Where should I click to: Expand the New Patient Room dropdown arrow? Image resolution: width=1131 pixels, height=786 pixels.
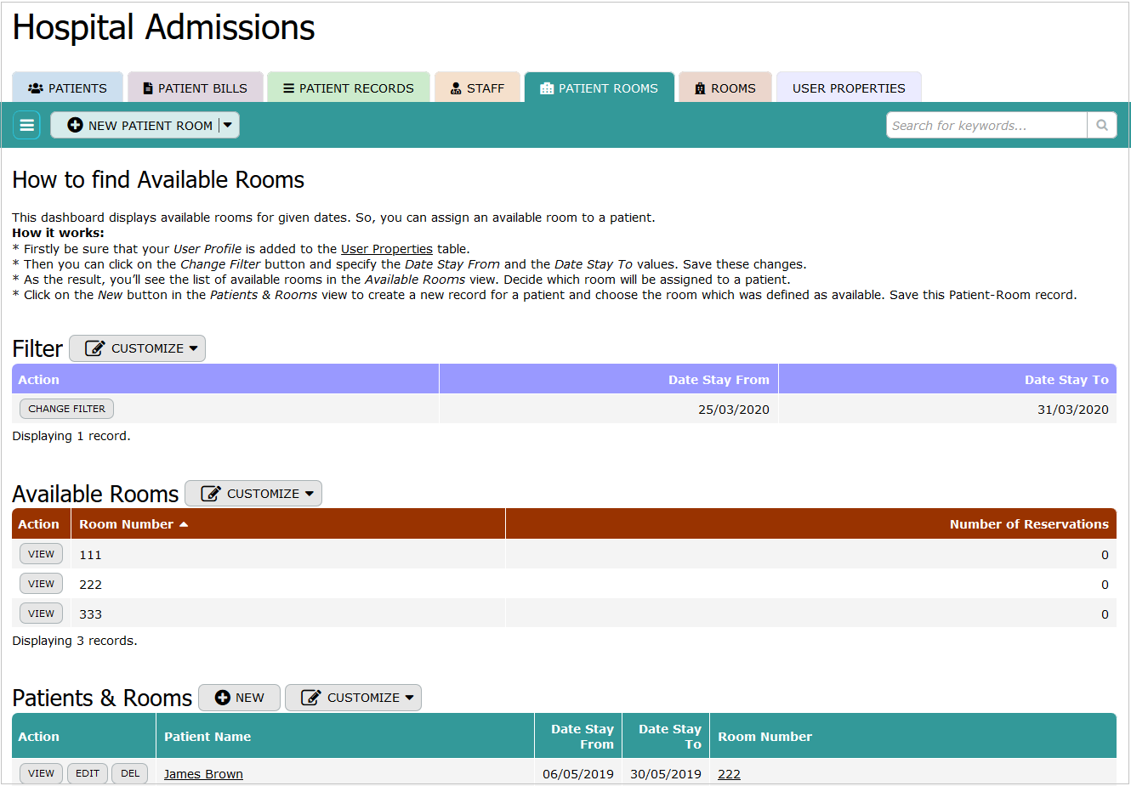point(228,125)
